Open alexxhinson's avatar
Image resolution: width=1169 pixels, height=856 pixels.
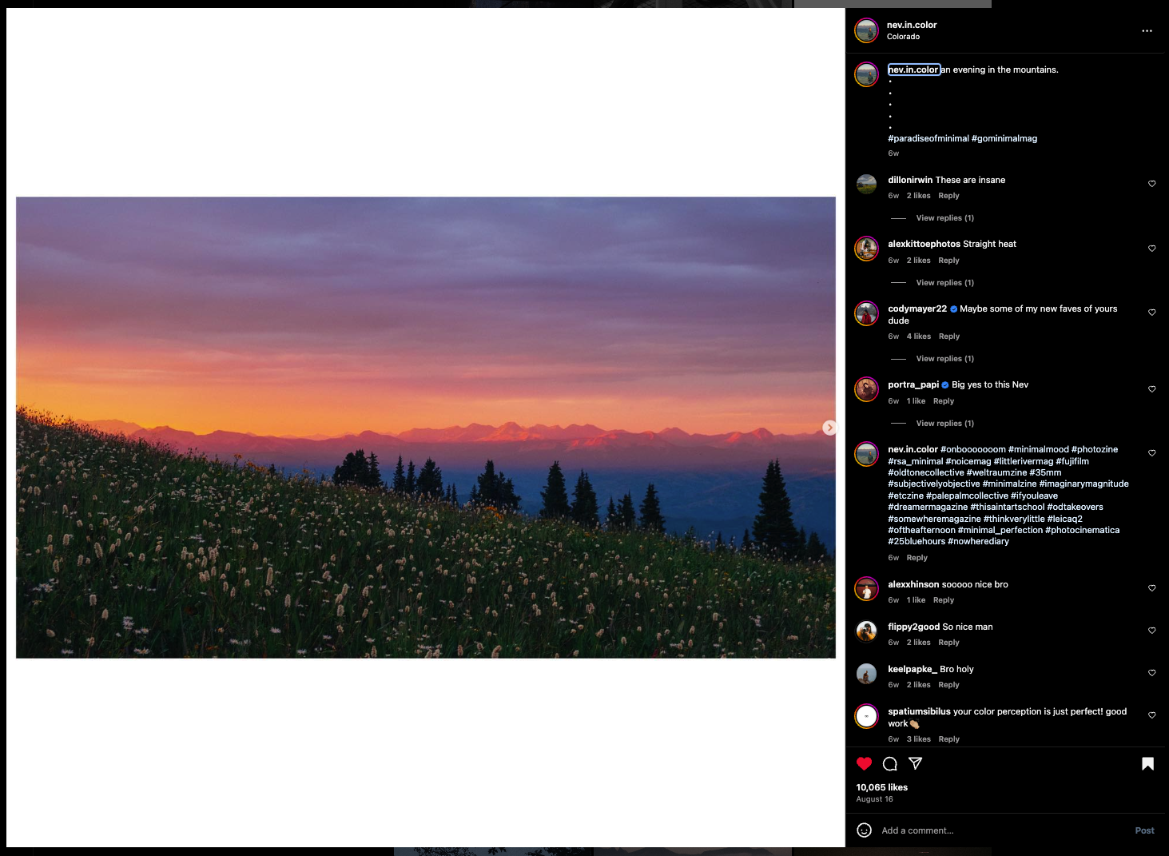point(866,589)
